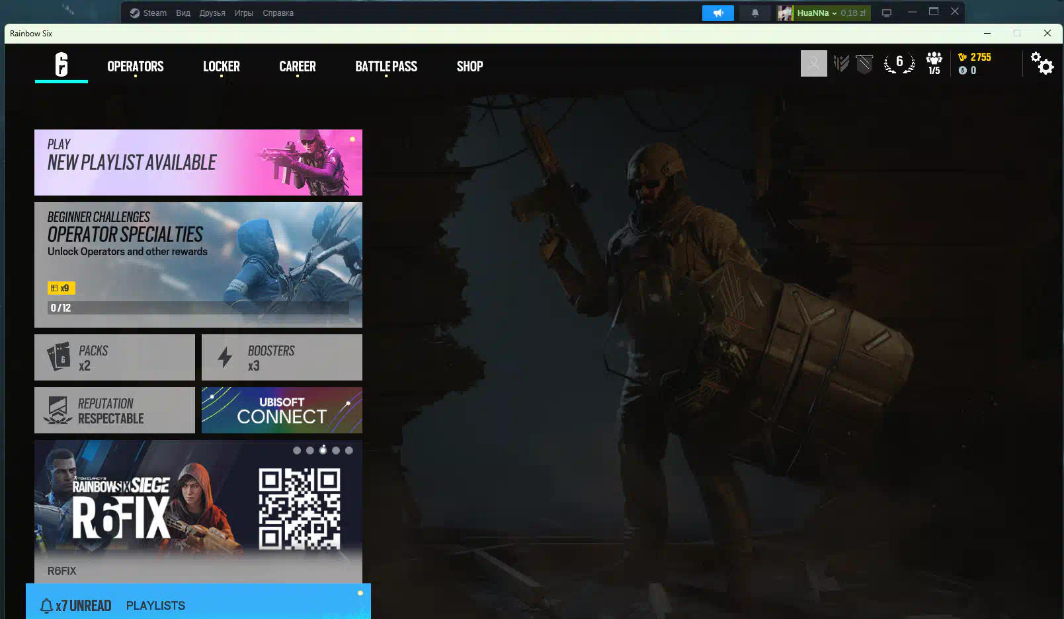
Task: Open the LOCKER menu
Action: [222, 66]
